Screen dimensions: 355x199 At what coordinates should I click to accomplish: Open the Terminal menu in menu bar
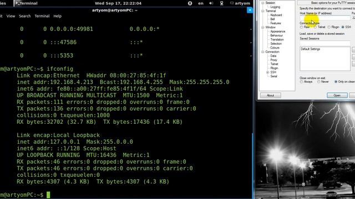(x=42, y=16)
